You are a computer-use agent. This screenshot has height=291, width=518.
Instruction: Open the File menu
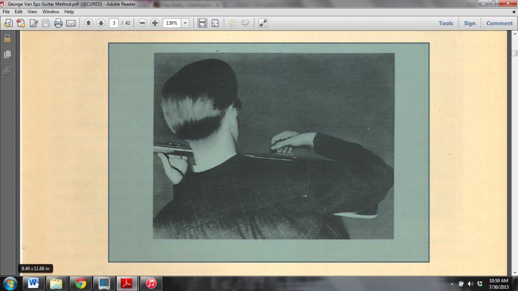pyautogui.click(x=6, y=12)
